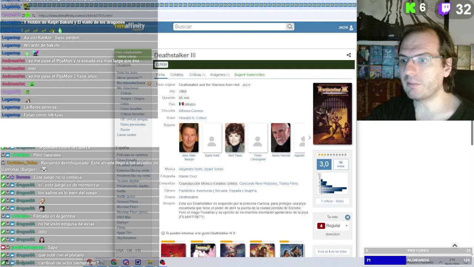Click the Twitch logo in the overlay
474x267 pixels.
[445, 9]
